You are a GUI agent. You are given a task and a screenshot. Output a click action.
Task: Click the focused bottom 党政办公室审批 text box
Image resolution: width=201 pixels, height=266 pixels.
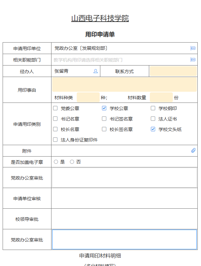click(x=124, y=239)
